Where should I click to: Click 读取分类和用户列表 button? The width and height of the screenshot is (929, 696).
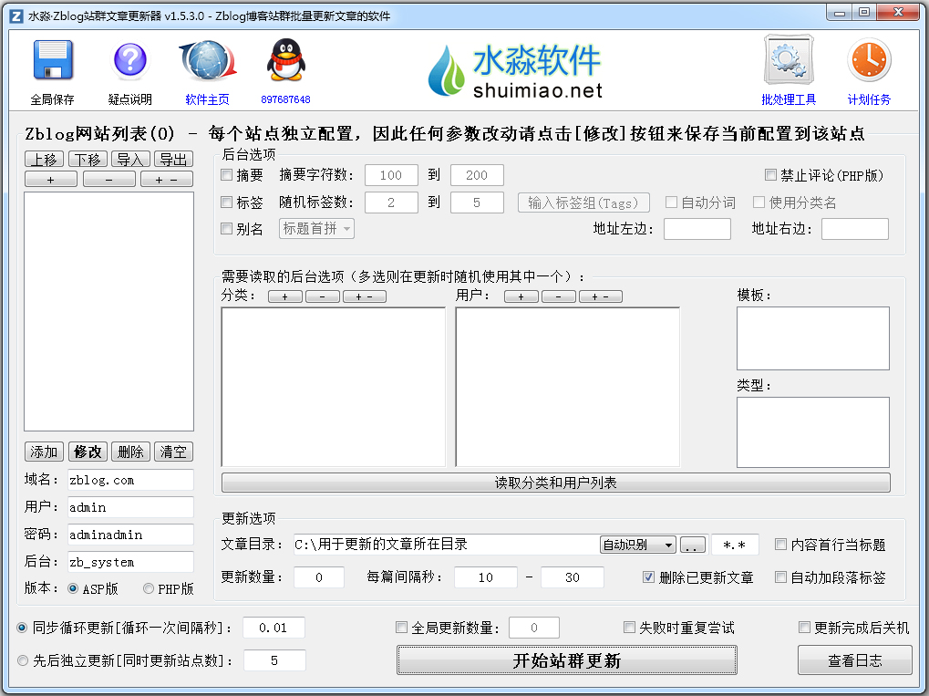556,483
